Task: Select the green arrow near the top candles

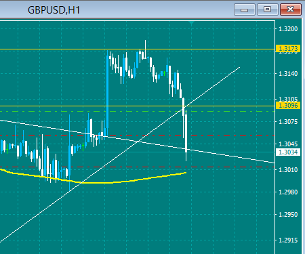Action: [165, 73]
